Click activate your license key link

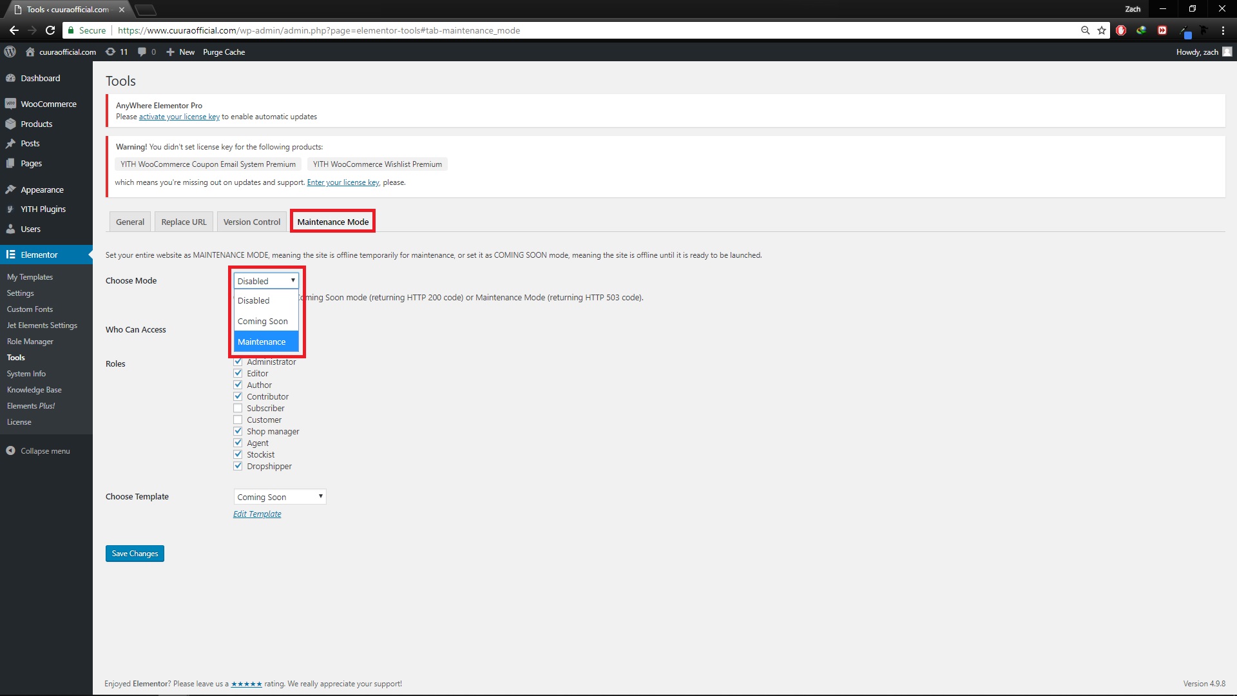click(x=179, y=117)
